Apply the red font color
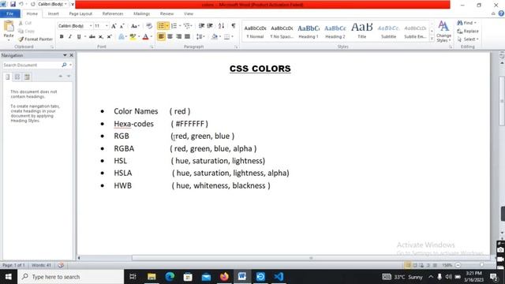Screen dimensions: 505x284 (x=145, y=37)
